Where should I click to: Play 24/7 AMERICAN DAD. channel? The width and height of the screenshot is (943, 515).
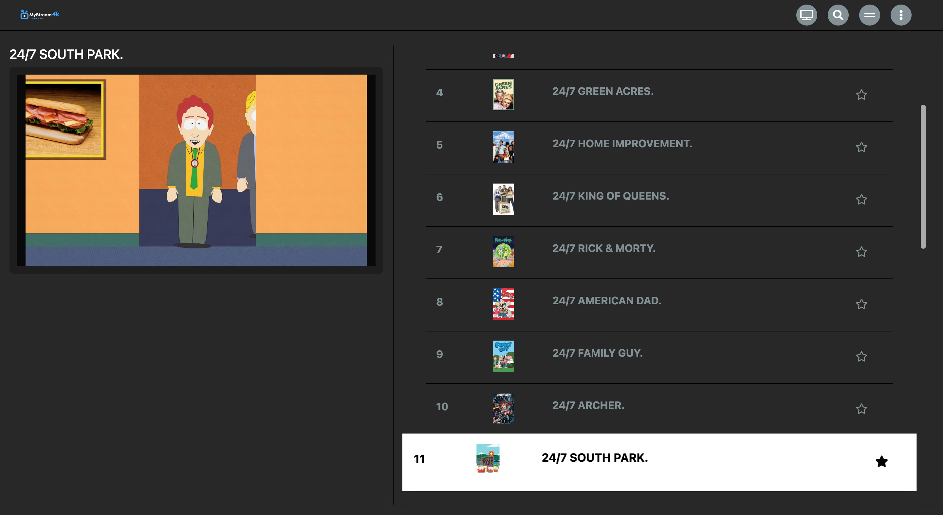[x=607, y=300]
